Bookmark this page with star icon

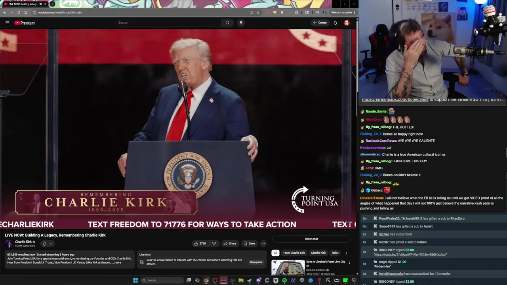(x=258, y=12)
